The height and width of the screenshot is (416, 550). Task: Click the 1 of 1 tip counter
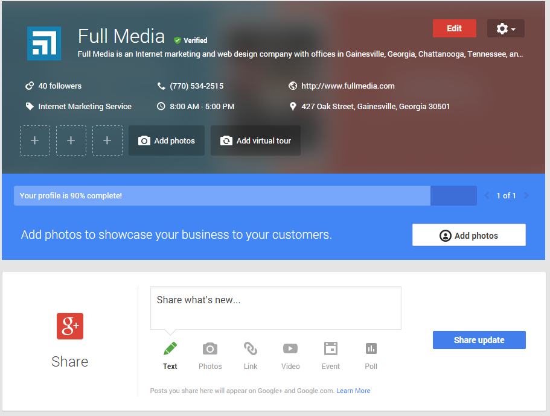[x=506, y=195]
